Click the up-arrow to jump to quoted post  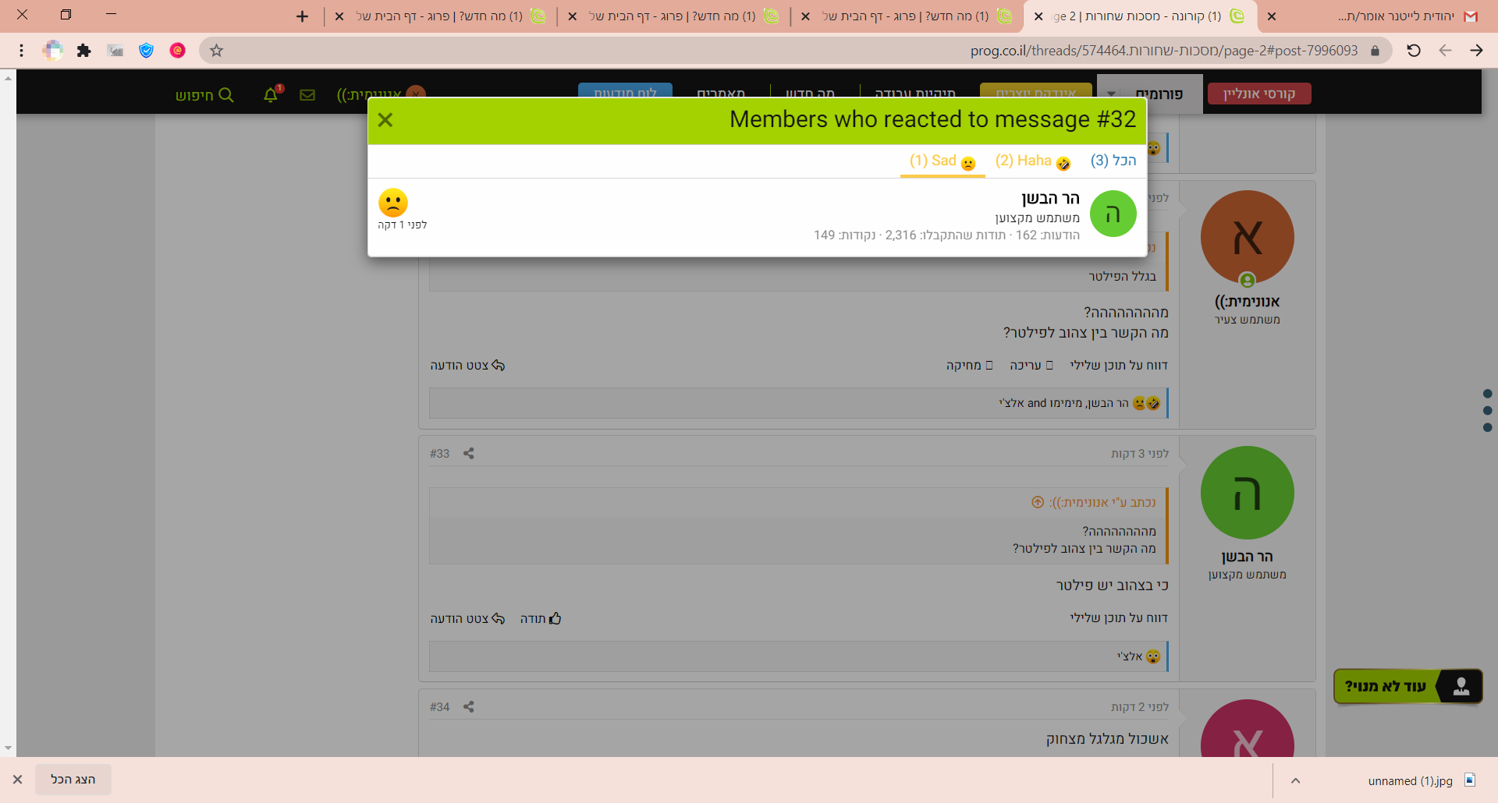(x=1038, y=503)
